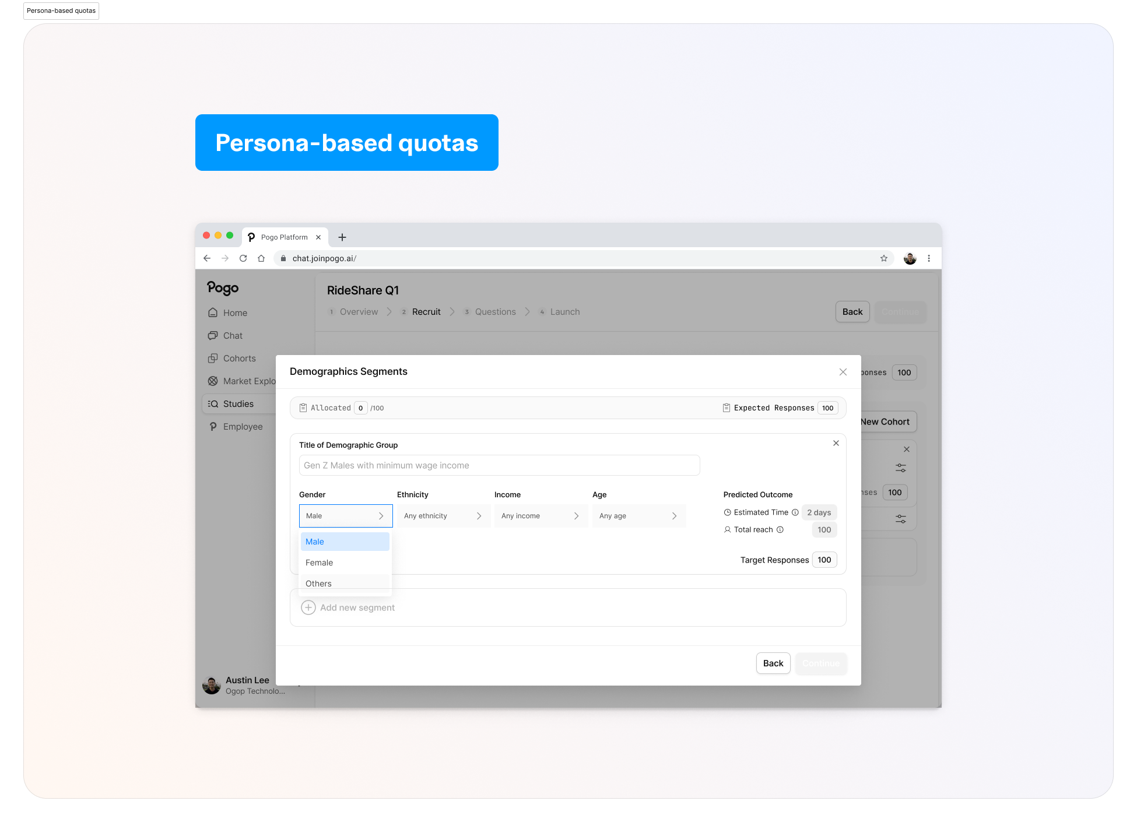This screenshot has width=1137, height=822.
Task: Click the browser reload icon
Action: (x=243, y=258)
